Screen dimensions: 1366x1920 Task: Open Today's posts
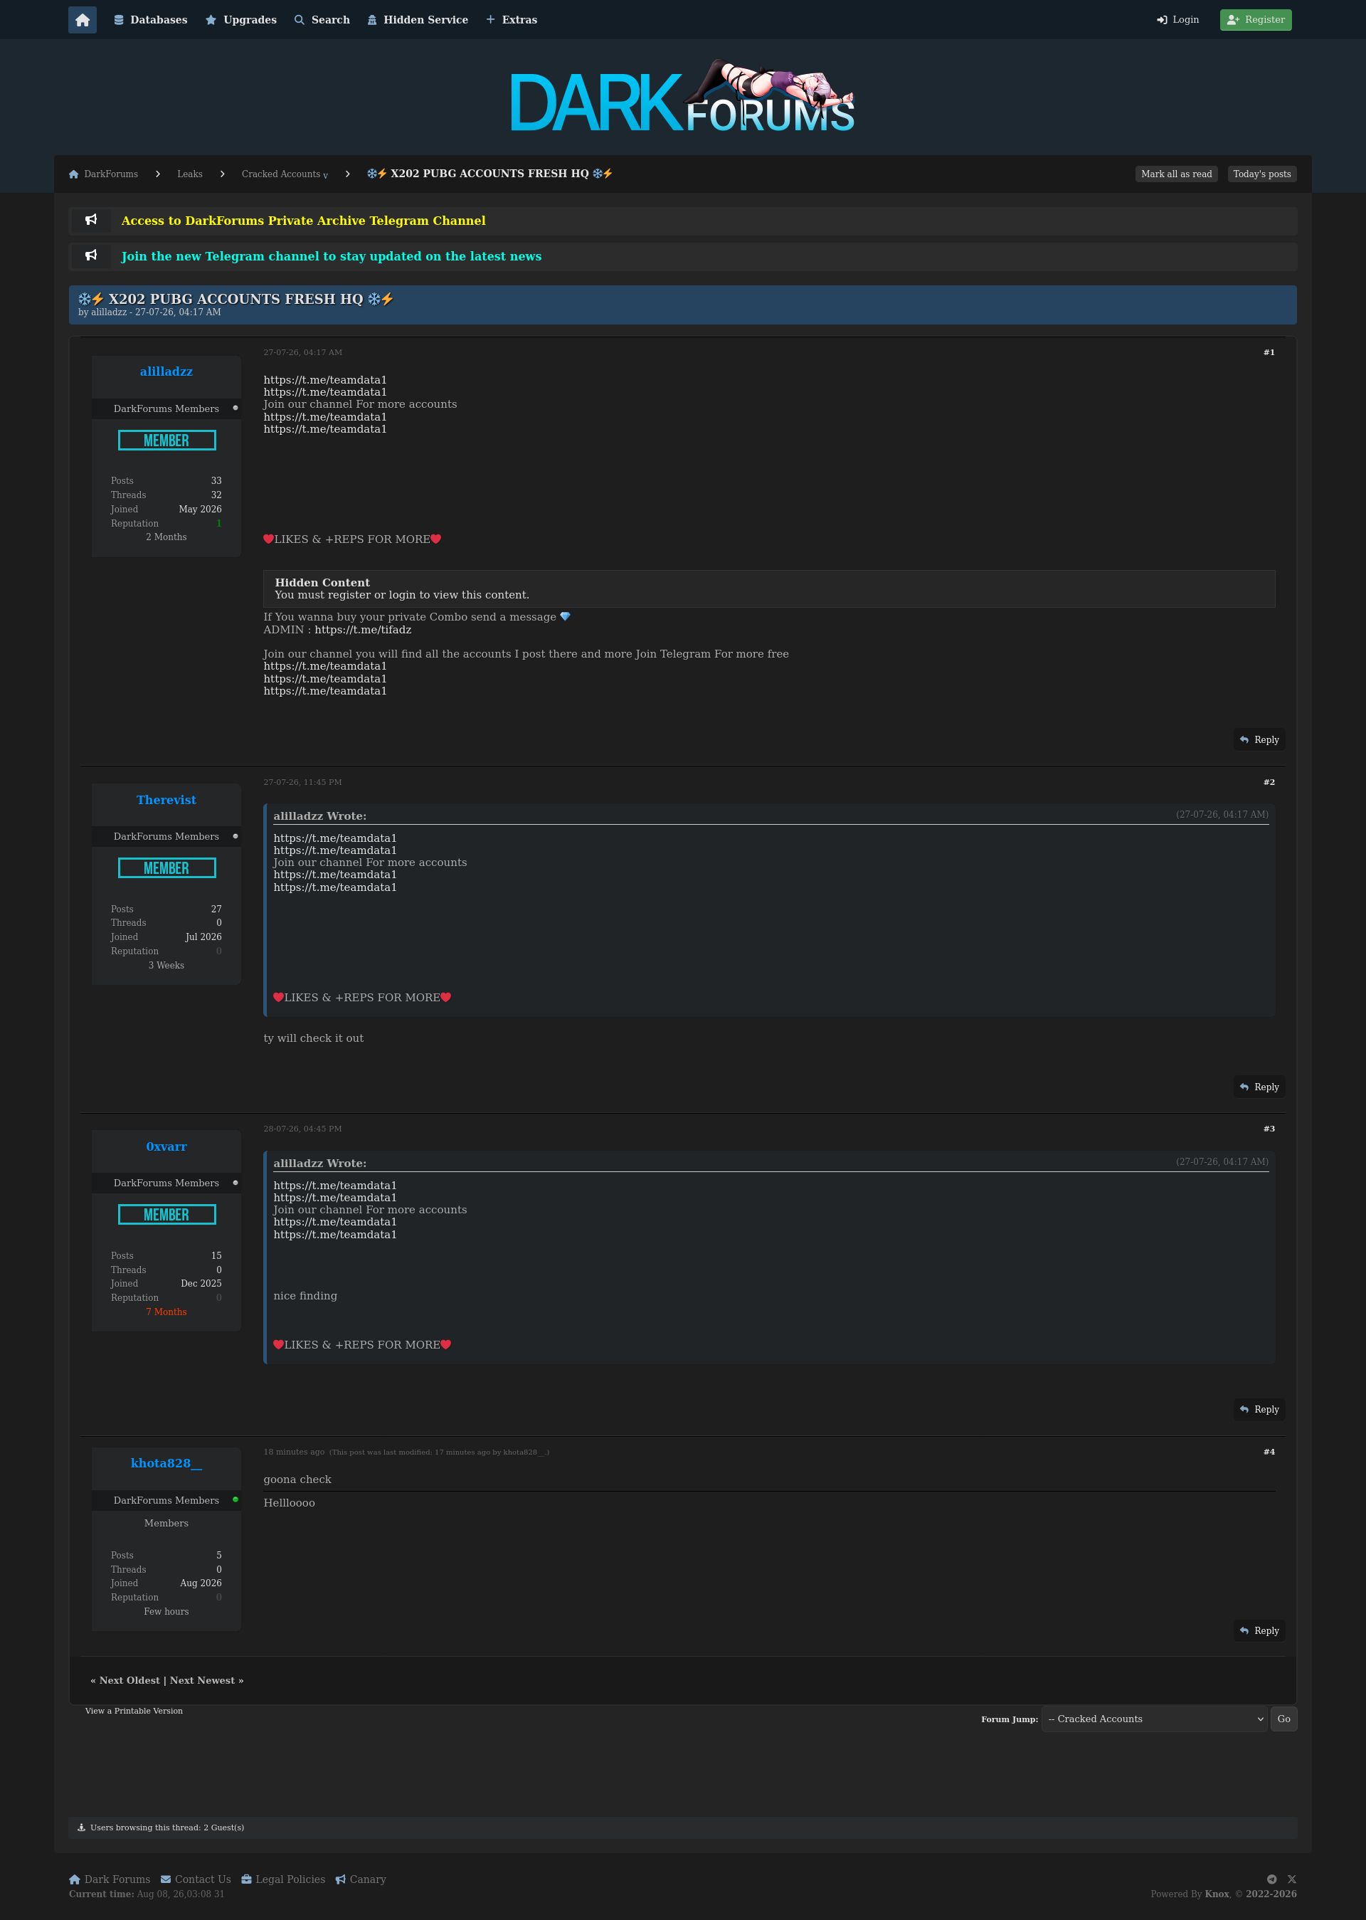(1261, 174)
